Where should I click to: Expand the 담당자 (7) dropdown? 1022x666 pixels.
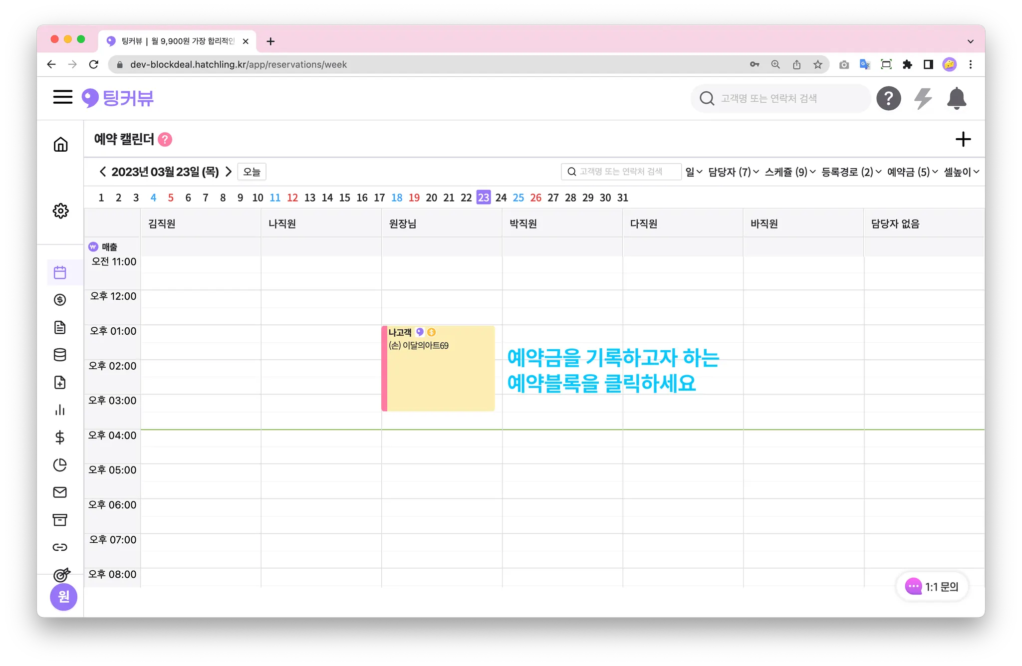(x=733, y=172)
